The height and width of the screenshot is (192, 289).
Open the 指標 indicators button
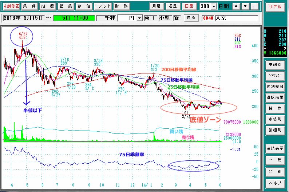(48, 6)
